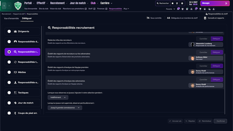Click the ASSE club badge logo
Viewport: 233px width, 131px height.
pos(18,5)
